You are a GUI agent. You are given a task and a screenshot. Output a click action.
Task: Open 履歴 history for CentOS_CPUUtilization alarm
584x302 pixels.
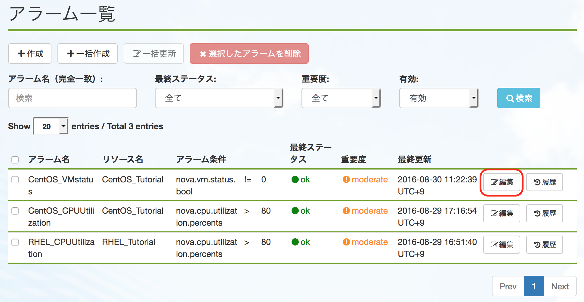[x=545, y=213]
